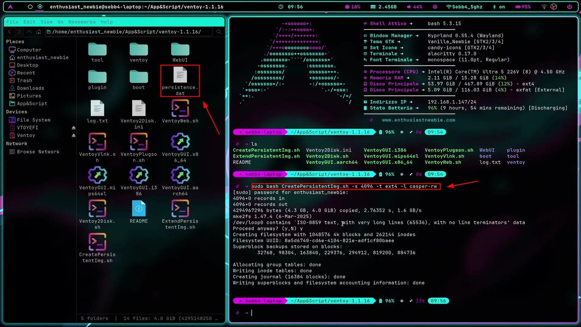Select the VentoyGUI.x86_64 executable icon

point(180,142)
